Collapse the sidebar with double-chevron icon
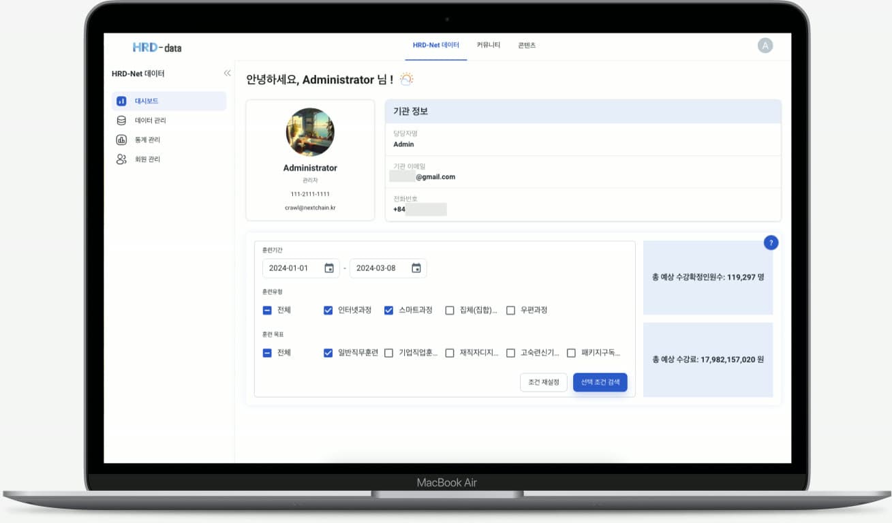Viewport: 892px width, 523px height. (x=227, y=73)
